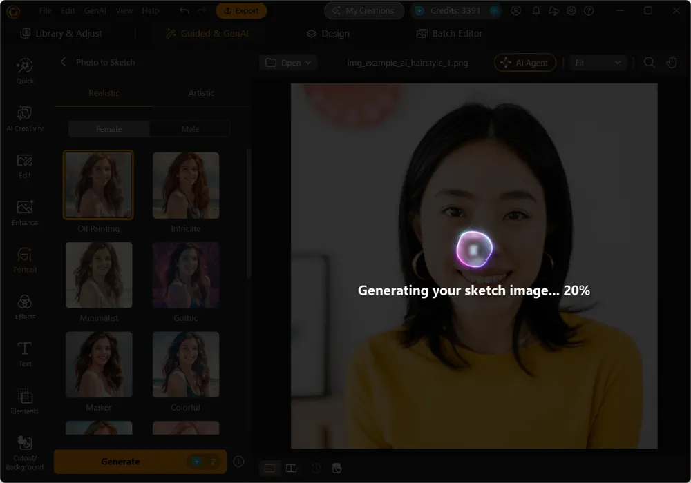Click the app logo icon

point(13,11)
